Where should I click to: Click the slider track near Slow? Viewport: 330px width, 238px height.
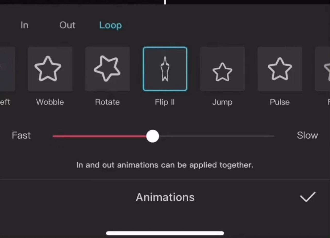(x=258, y=136)
